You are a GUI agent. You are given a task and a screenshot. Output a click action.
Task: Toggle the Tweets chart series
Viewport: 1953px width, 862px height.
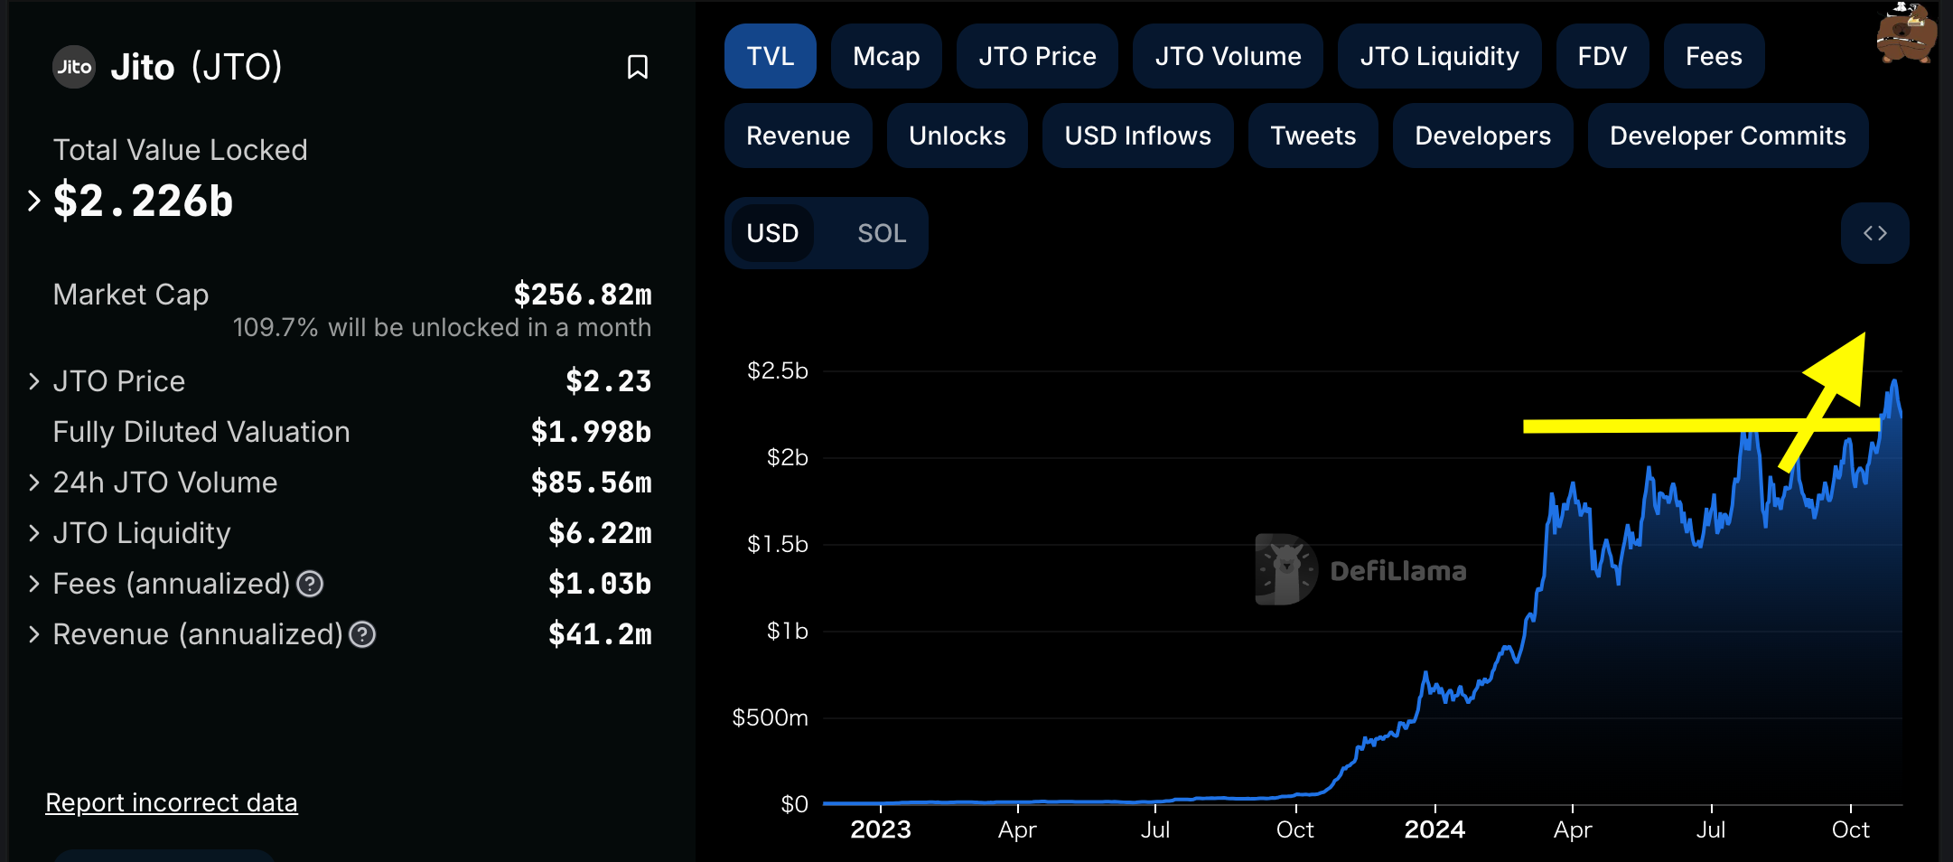pos(1313,136)
